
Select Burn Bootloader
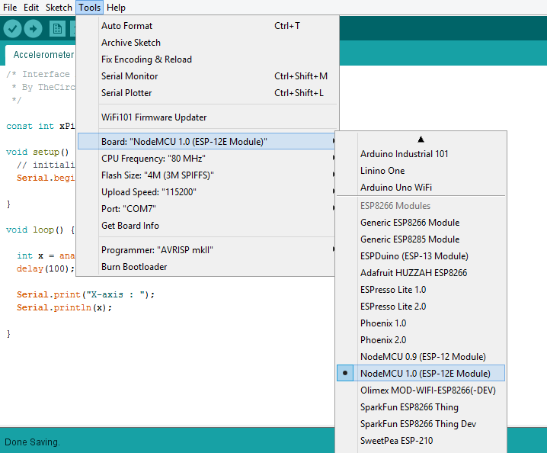pos(206,267)
